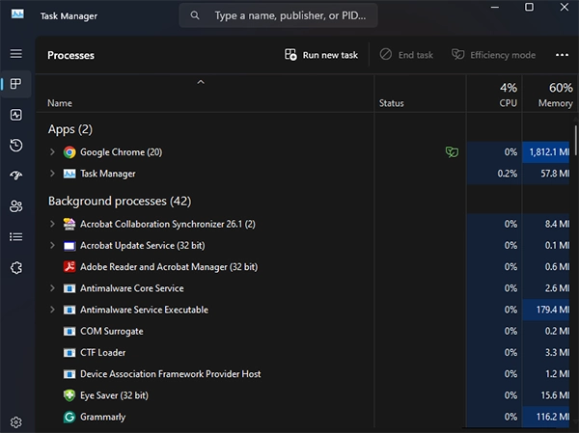579x433 pixels.
Task: Click the 179.4 MB memory cell
Action: tap(546, 310)
